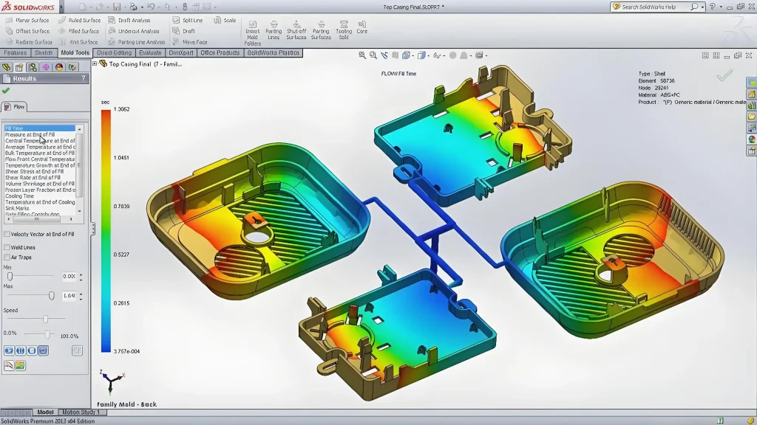The width and height of the screenshot is (757, 425).
Task: Enable the Air Traps checkbox
Action: (7, 258)
